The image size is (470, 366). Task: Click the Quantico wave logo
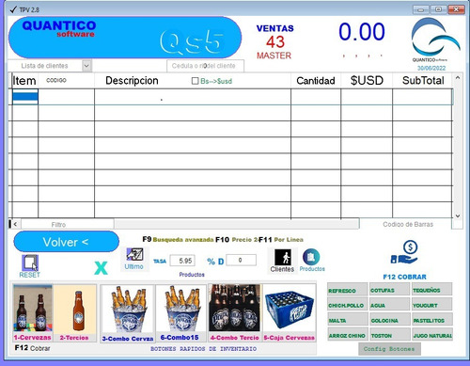pyautogui.click(x=435, y=37)
